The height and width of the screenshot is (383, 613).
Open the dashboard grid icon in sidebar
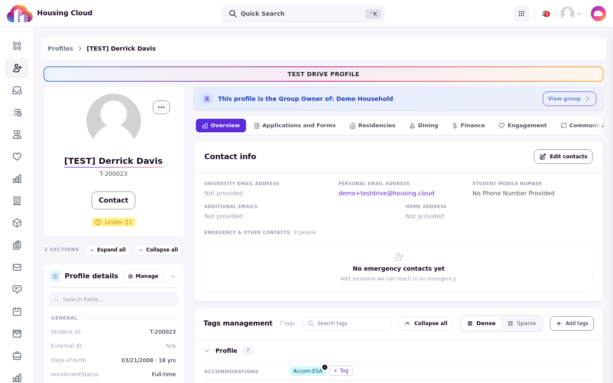17,46
